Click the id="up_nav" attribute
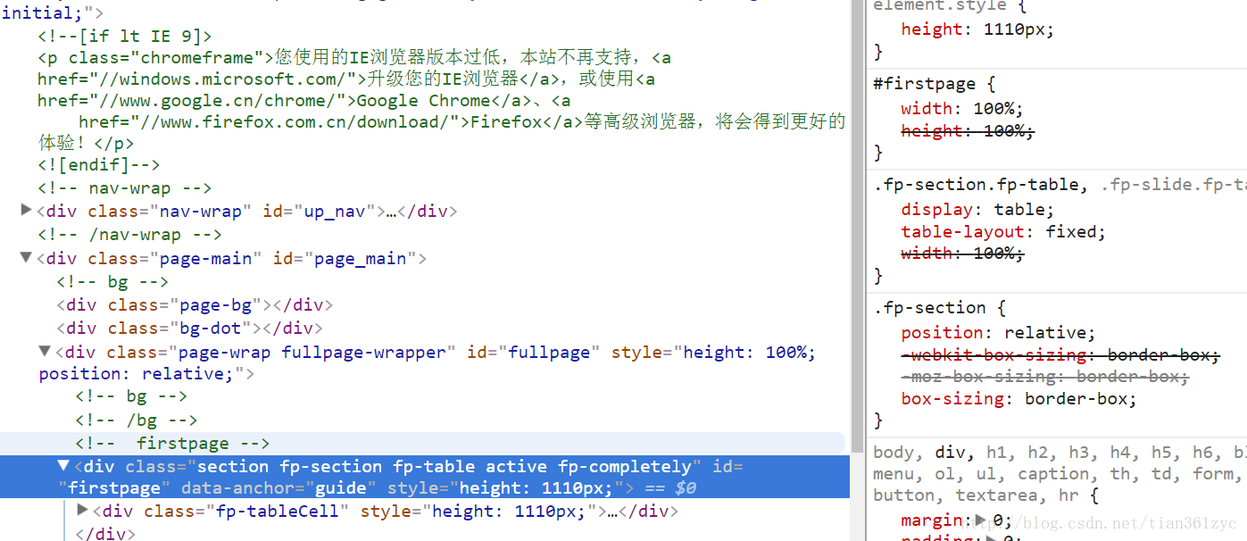 [x=319, y=212]
